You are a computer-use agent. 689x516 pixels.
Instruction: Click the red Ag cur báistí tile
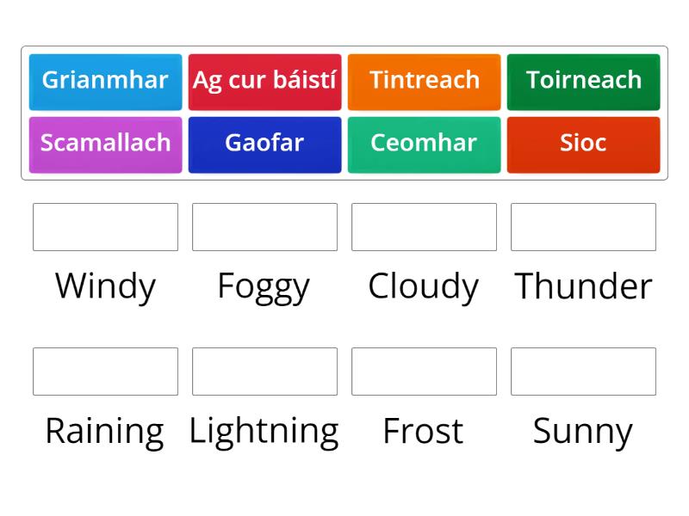pos(264,81)
